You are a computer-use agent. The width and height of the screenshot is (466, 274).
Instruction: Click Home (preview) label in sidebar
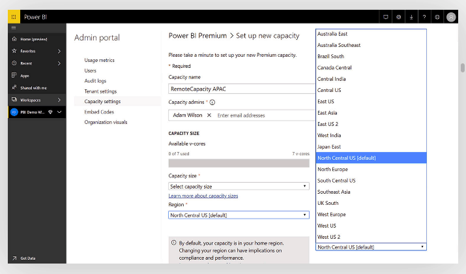coord(34,39)
